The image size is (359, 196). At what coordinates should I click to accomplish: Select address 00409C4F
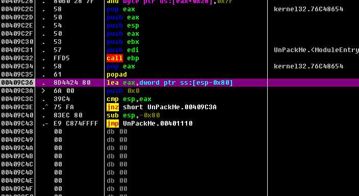point(17,189)
